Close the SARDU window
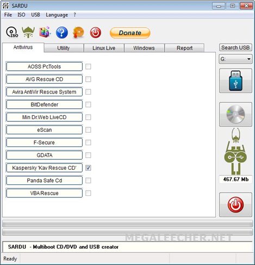This screenshot has height=265, width=255. (246, 6)
